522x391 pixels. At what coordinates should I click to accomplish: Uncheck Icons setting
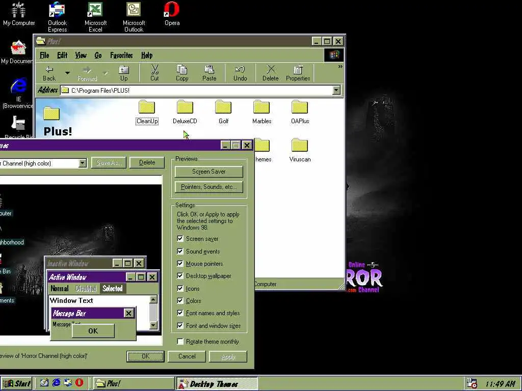[180, 289]
